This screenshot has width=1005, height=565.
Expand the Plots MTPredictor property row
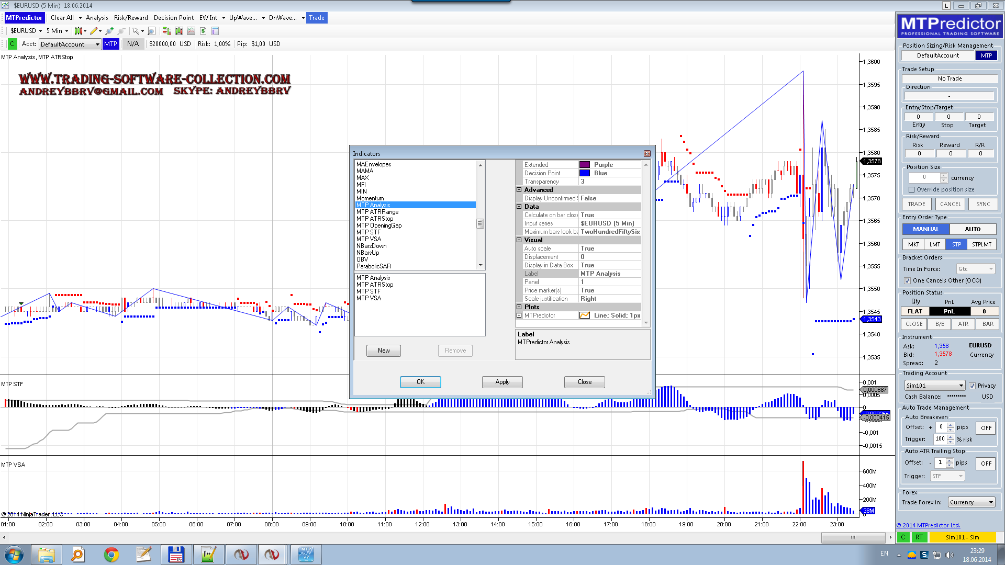[519, 315]
